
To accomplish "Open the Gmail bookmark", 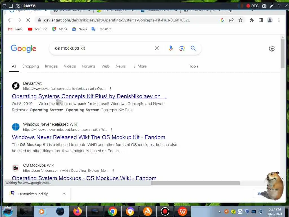I will (16, 29).
